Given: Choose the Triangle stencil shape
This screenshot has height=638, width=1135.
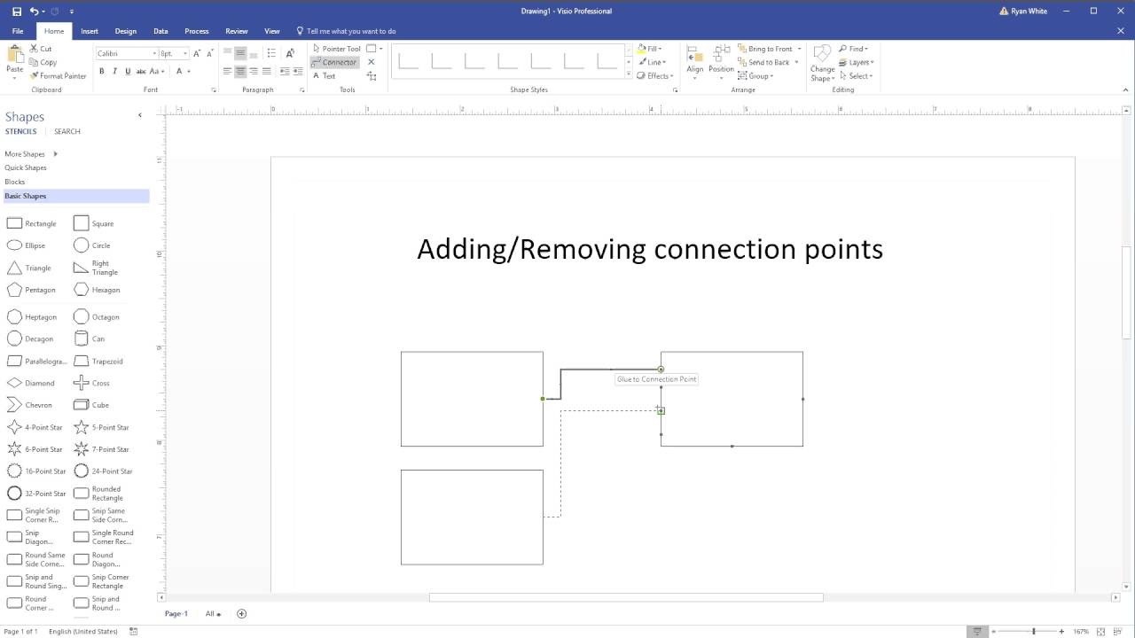Looking at the screenshot, I should pos(29,268).
